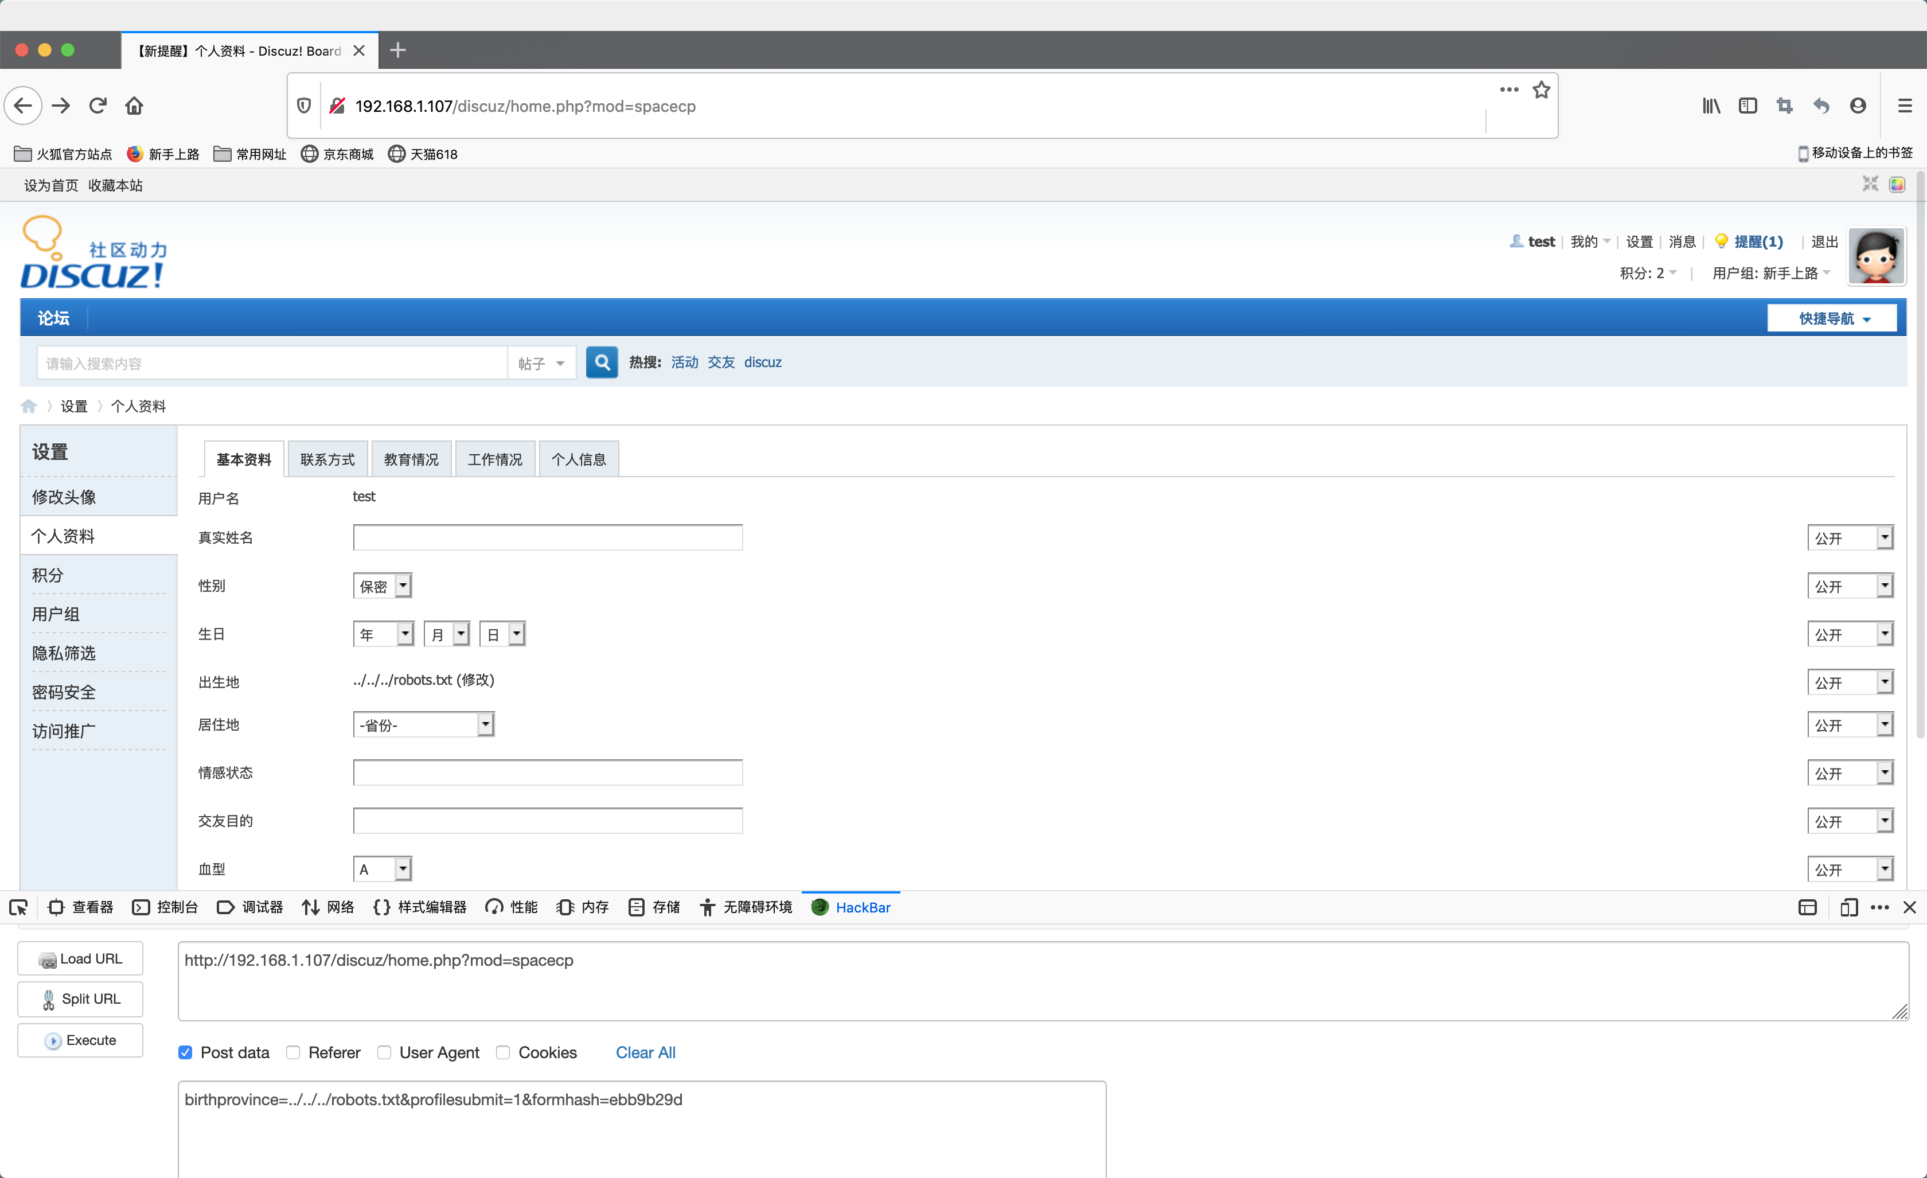
Task: Open the 网络 network devtools tab
Action: 329,907
